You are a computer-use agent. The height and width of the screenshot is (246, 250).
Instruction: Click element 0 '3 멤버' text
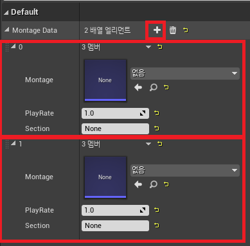(x=91, y=47)
